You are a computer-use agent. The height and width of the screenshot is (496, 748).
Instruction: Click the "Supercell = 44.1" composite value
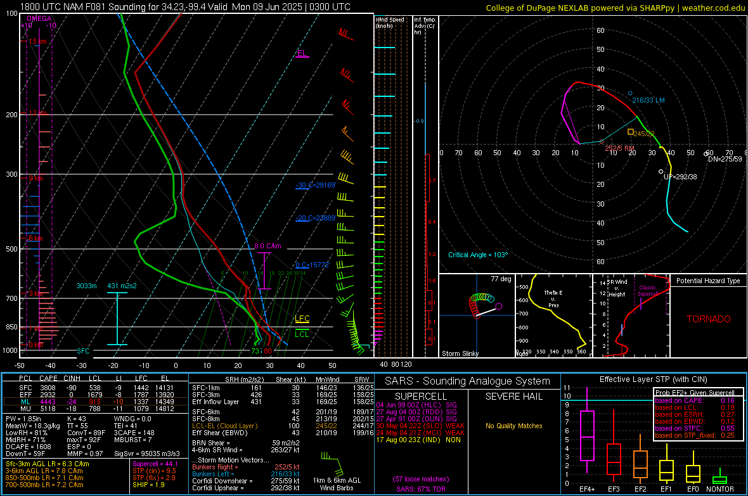pos(155,464)
